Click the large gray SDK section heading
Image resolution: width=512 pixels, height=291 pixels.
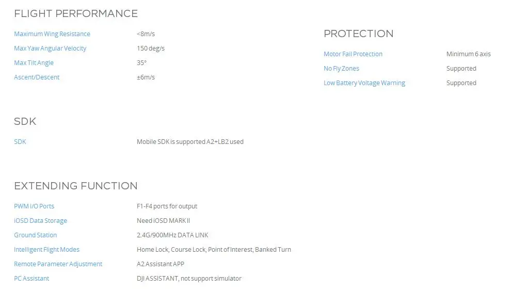click(x=25, y=122)
